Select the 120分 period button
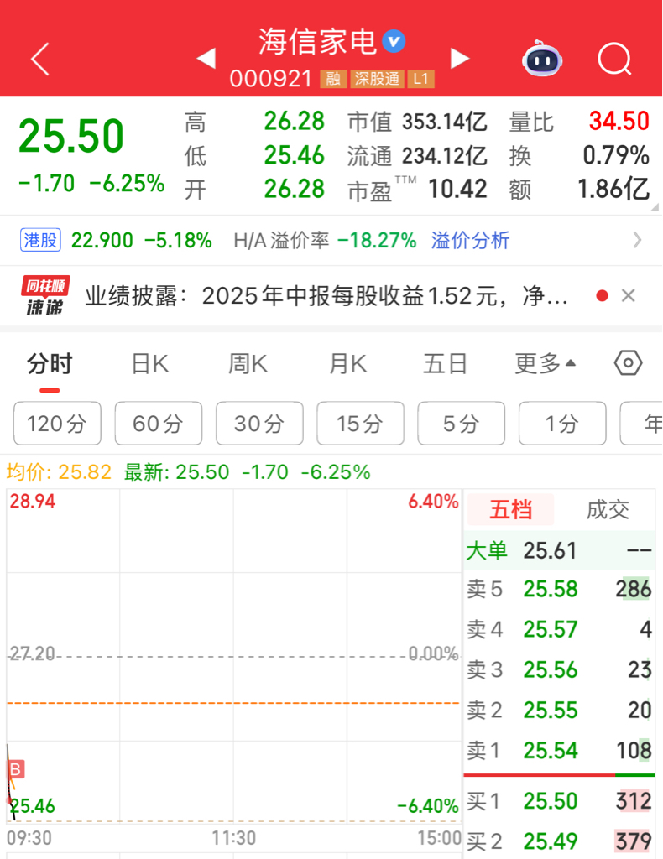663x859 pixels. click(x=57, y=424)
